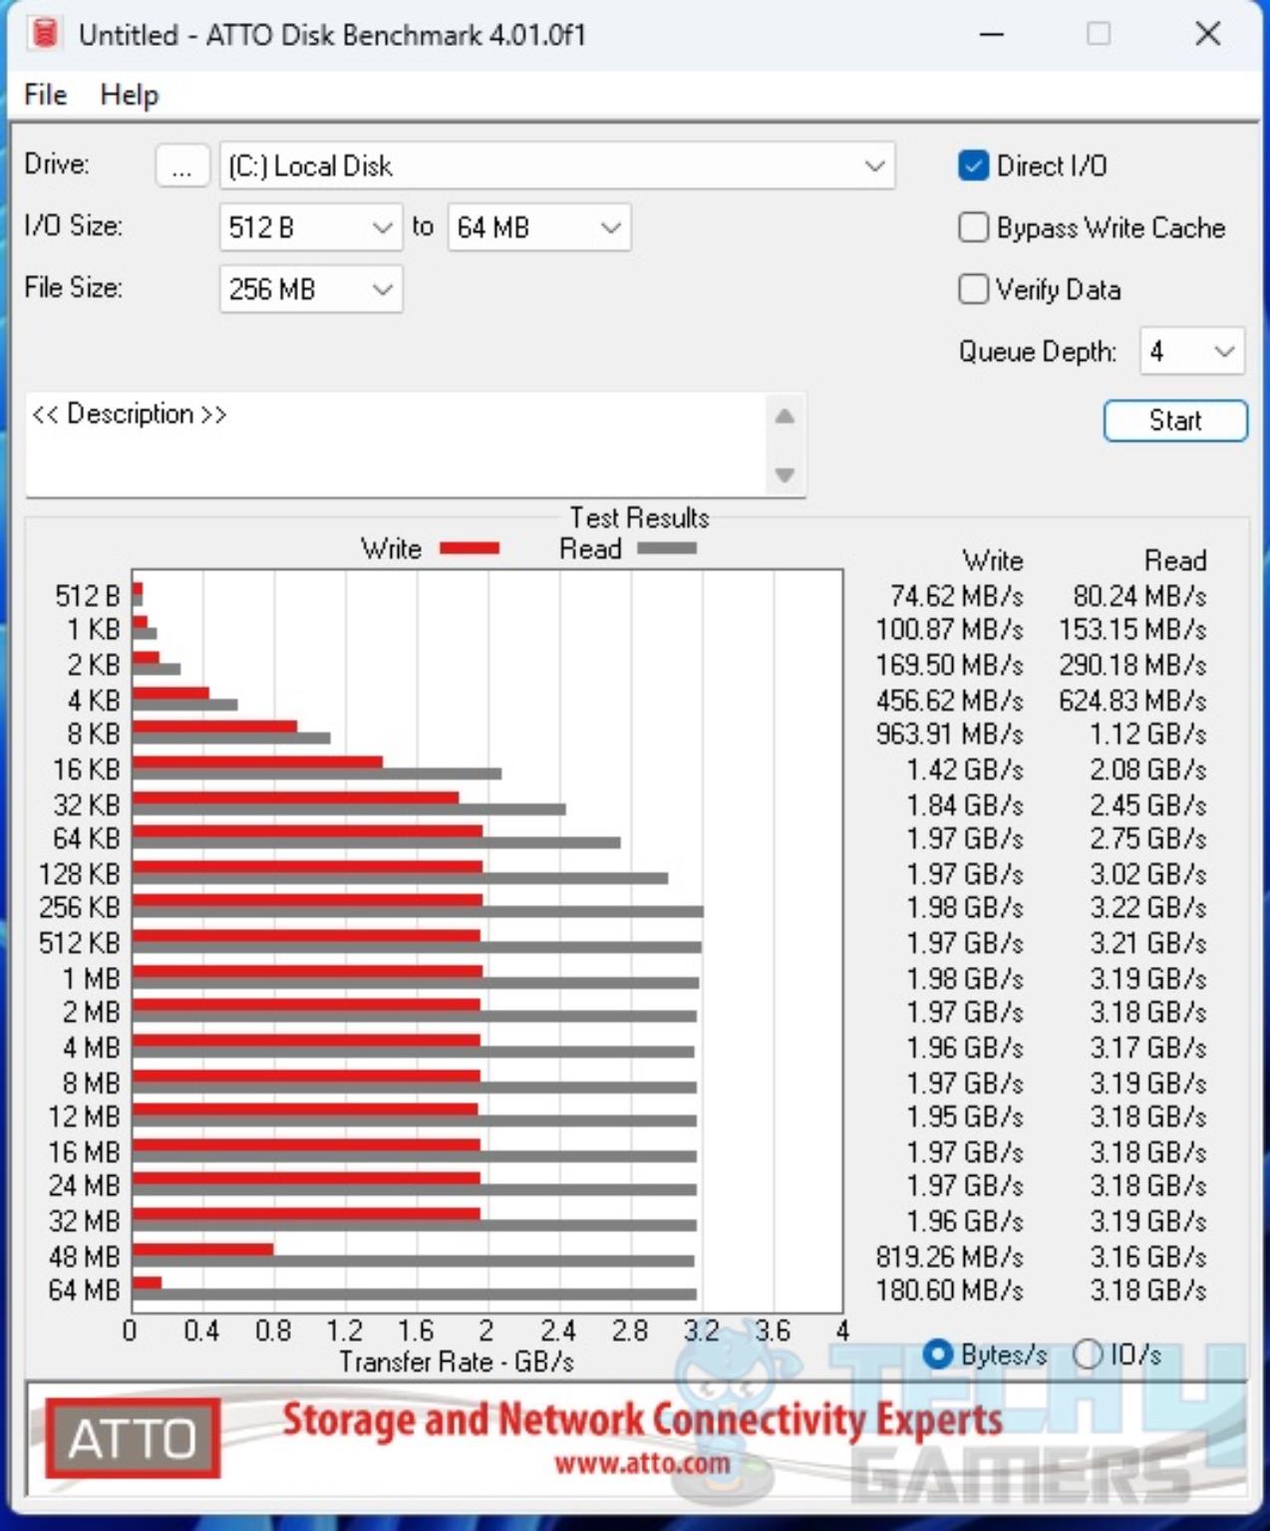
Task: Click the 2 KB write value 169.50 MB/s
Action: (x=950, y=665)
